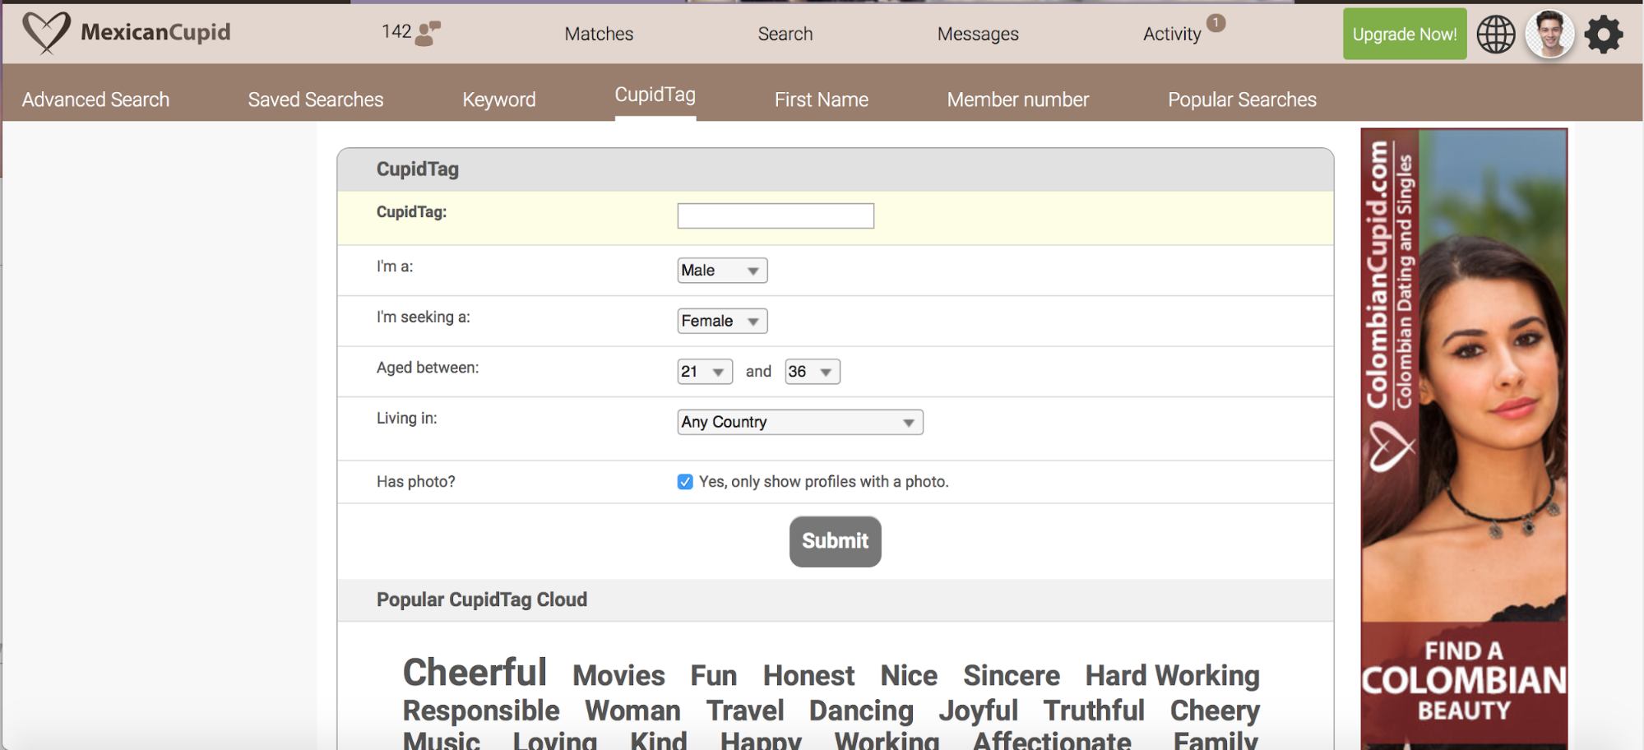Viewport: 1644px width, 750px height.
Task: Expand the Living in country dropdown
Action: [x=800, y=422]
